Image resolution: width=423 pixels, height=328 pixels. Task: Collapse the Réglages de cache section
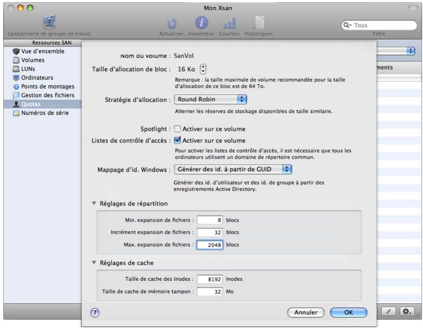tap(94, 262)
